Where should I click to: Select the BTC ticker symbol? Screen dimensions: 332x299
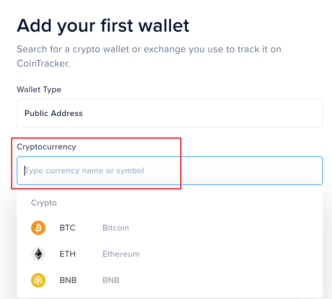[x=67, y=228]
